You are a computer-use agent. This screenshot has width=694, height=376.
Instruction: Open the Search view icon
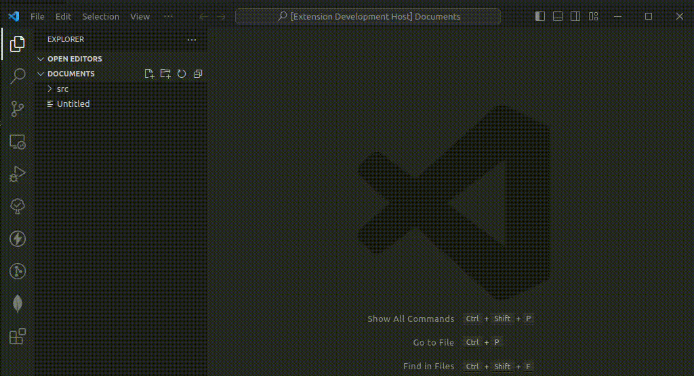pos(17,76)
